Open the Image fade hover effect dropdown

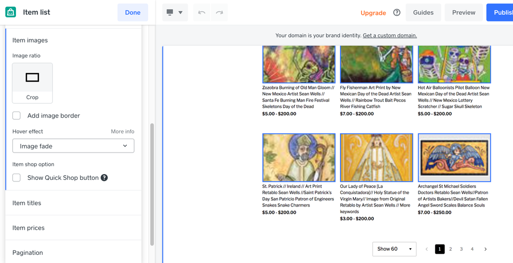(73, 146)
